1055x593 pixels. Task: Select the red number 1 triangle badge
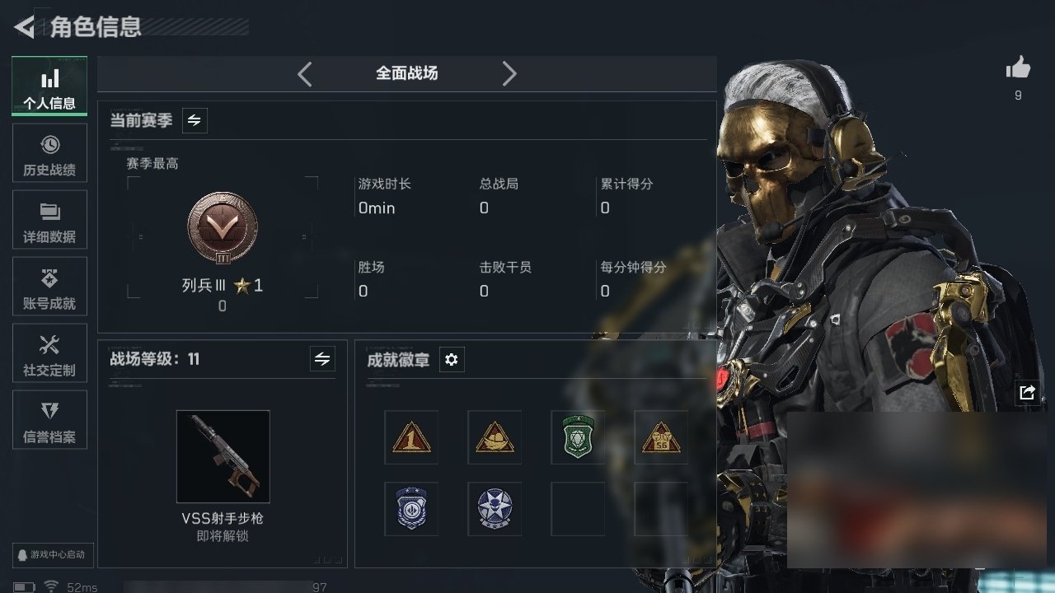coord(411,437)
